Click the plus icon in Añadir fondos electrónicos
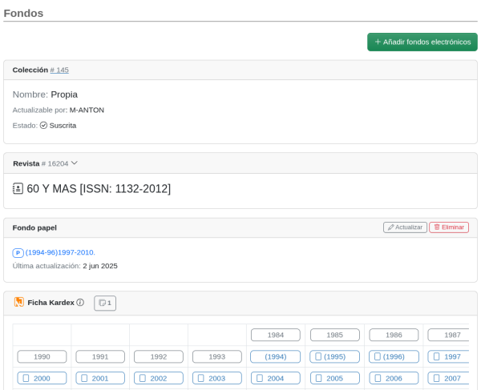 point(378,42)
